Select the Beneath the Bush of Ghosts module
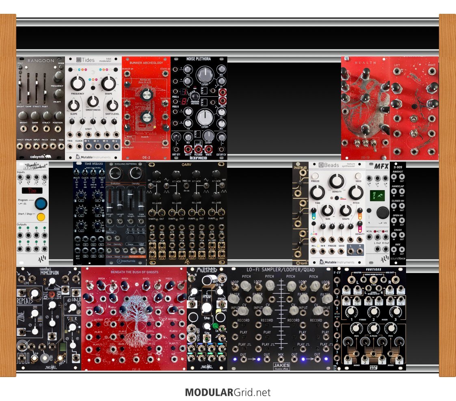 coord(134,319)
